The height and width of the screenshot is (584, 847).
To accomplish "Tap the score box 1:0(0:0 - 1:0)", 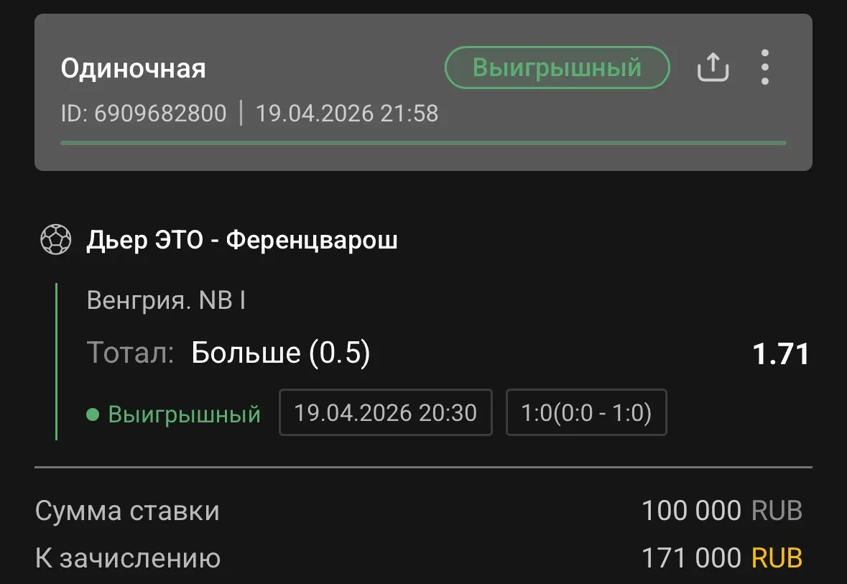I will (x=586, y=412).
